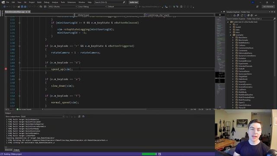Click the Solution Explorer Home icon
This screenshot has height=156, width=277.
tap(235, 16)
